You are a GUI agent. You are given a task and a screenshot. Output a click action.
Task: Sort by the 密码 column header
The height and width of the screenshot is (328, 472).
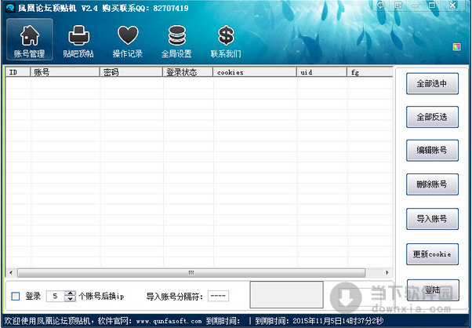pyautogui.click(x=131, y=72)
